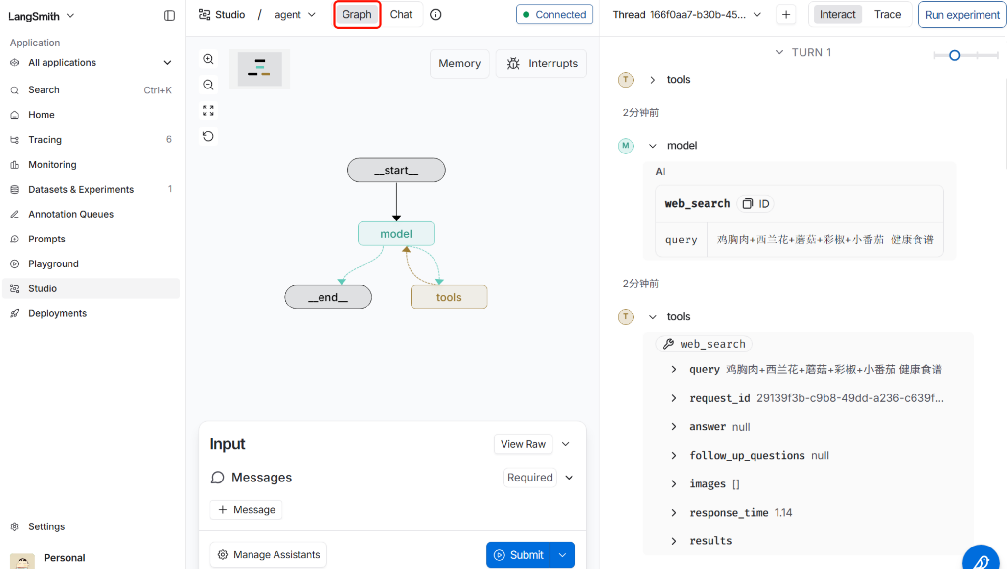
Task: Click the plus icon for new thread
Action: coord(786,15)
